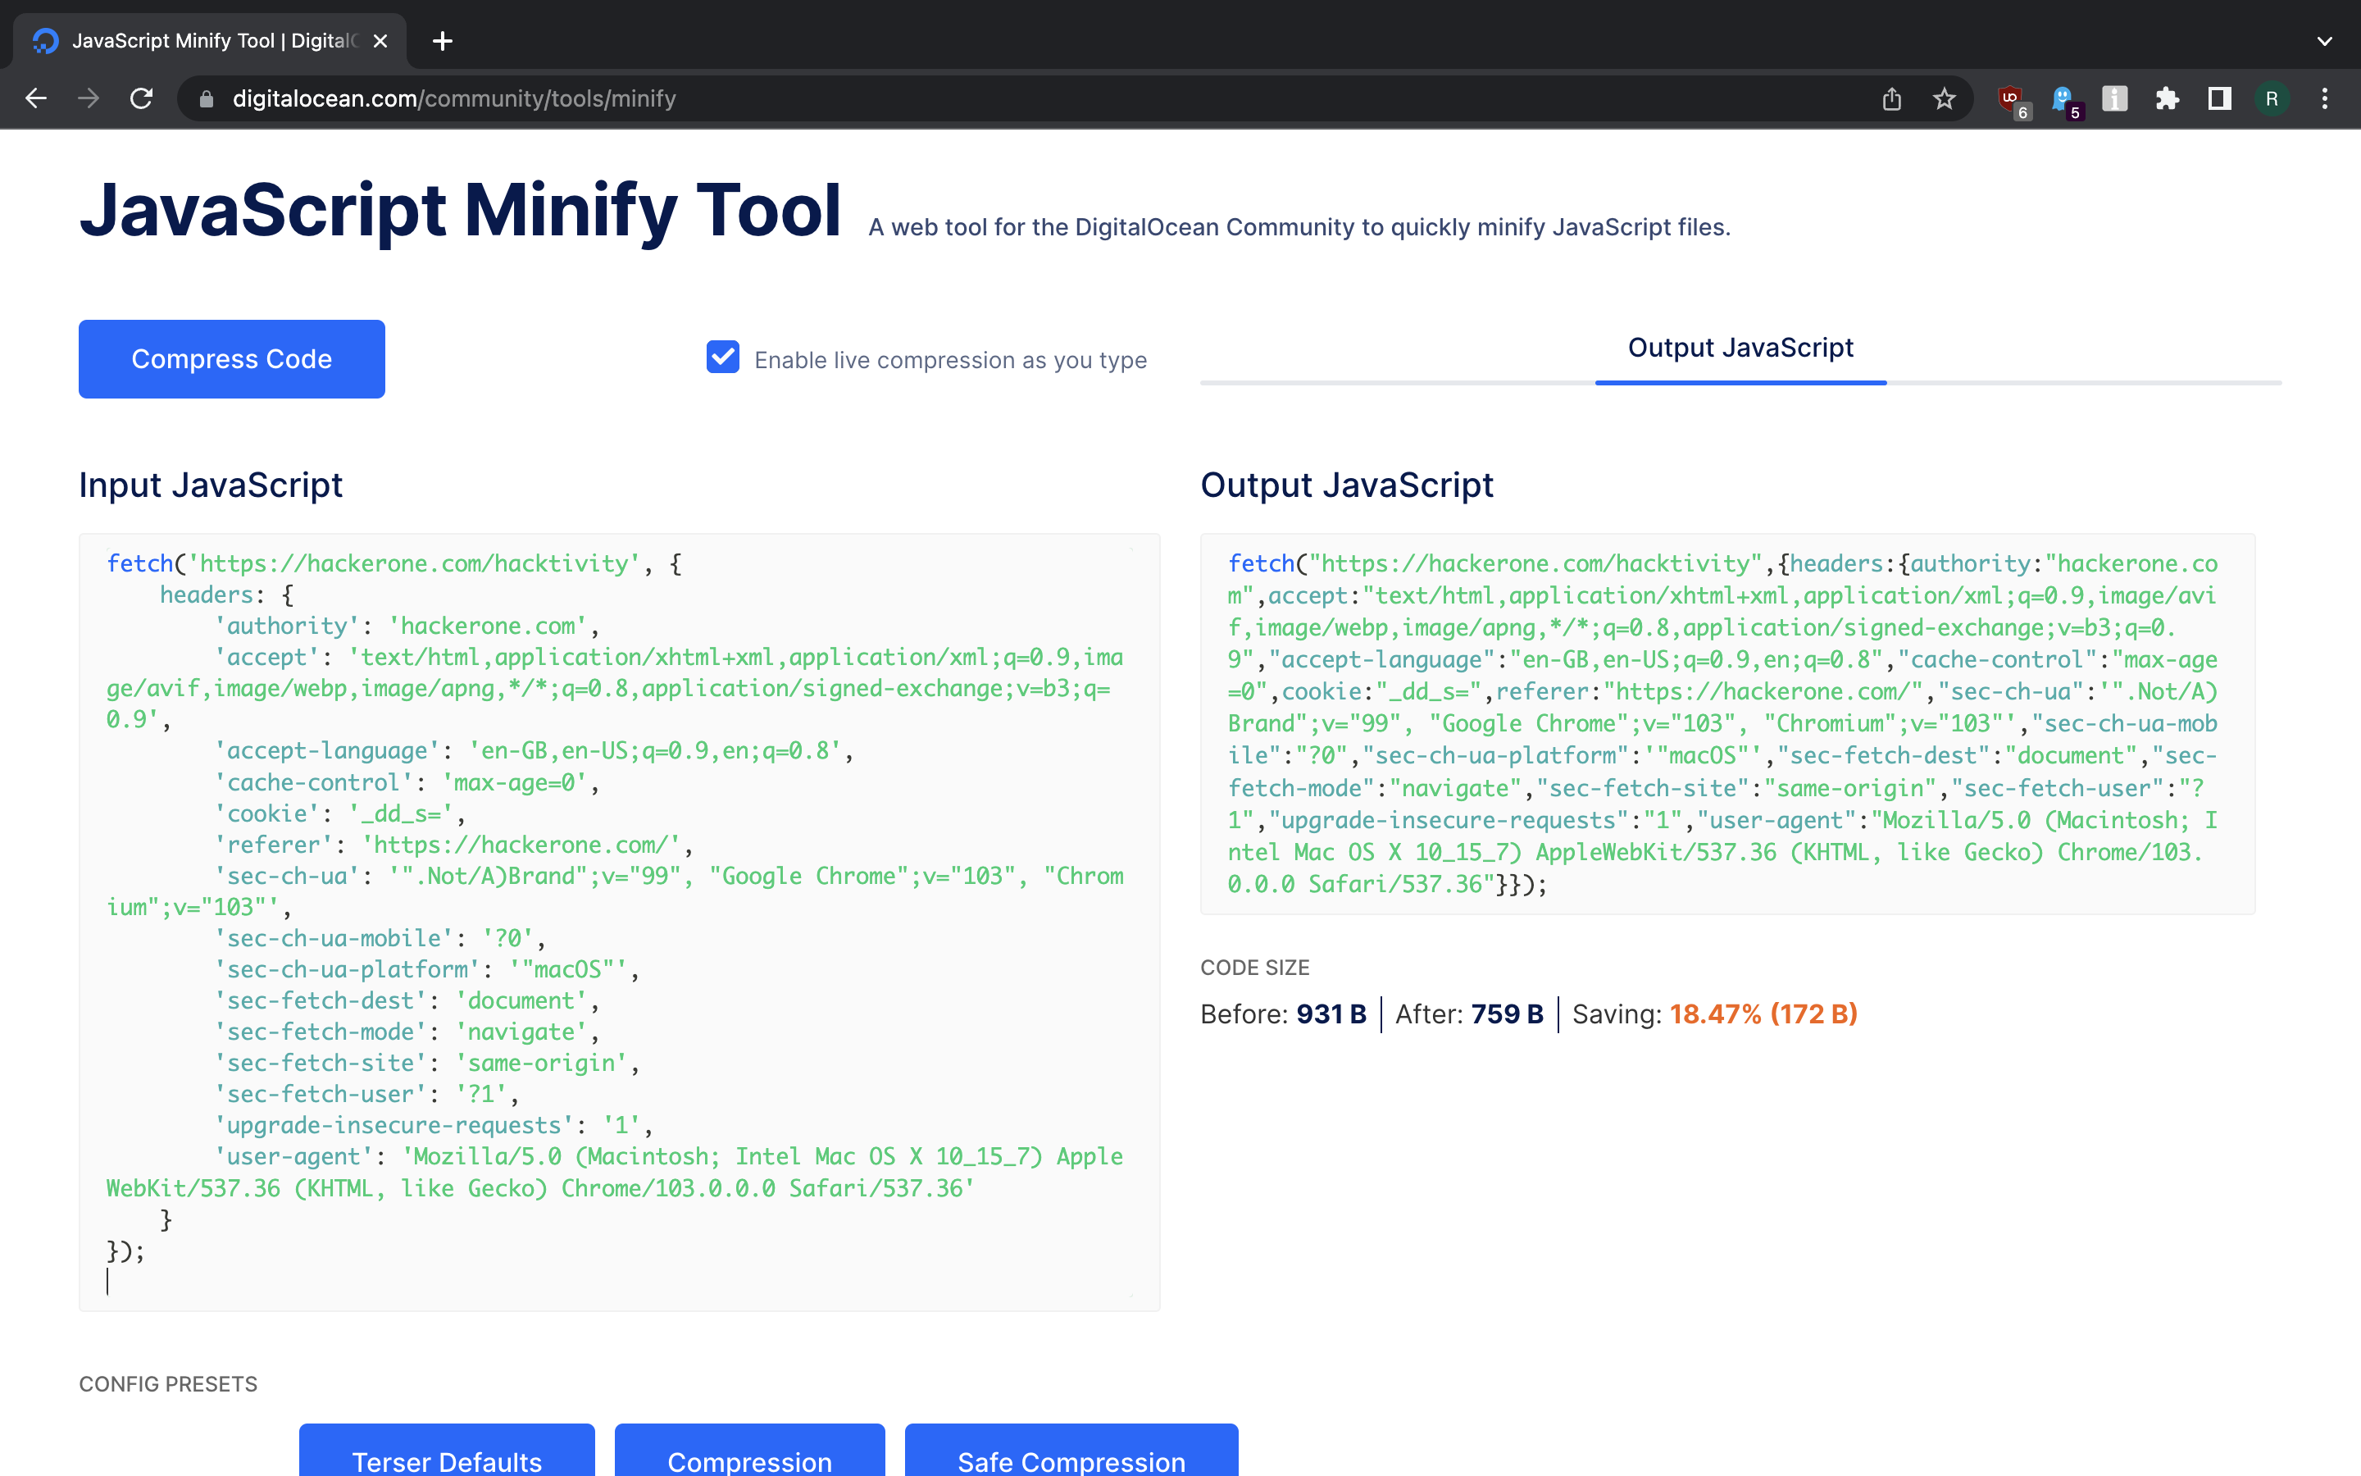The width and height of the screenshot is (2361, 1476).
Task: Click inside the Output JavaScript code area
Action: pyautogui.click(x=1728, y=723)
